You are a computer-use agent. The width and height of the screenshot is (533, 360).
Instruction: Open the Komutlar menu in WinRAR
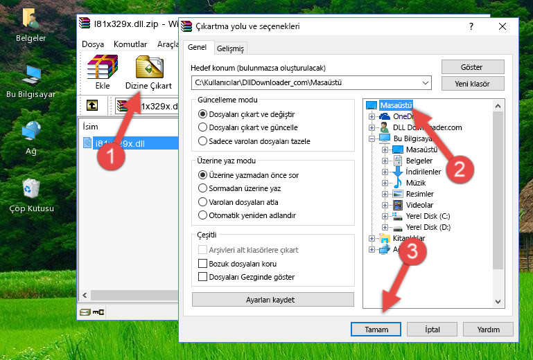130,44
